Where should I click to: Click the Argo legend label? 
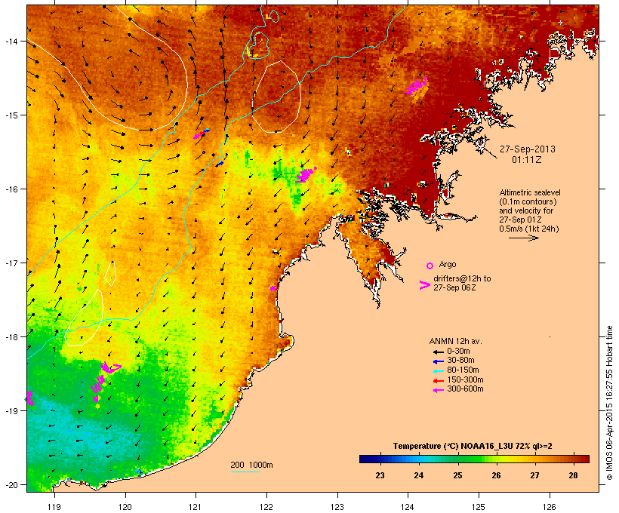pyautogui.click(x=448, y=264)
